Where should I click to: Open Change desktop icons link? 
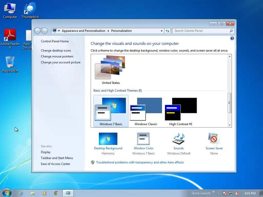[x=56, y=51]
